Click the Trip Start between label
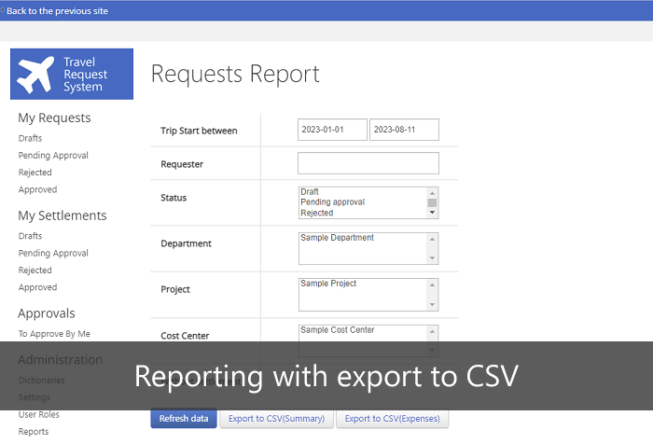This screenshot has height=444, width=653. click(x=199, y=131)
